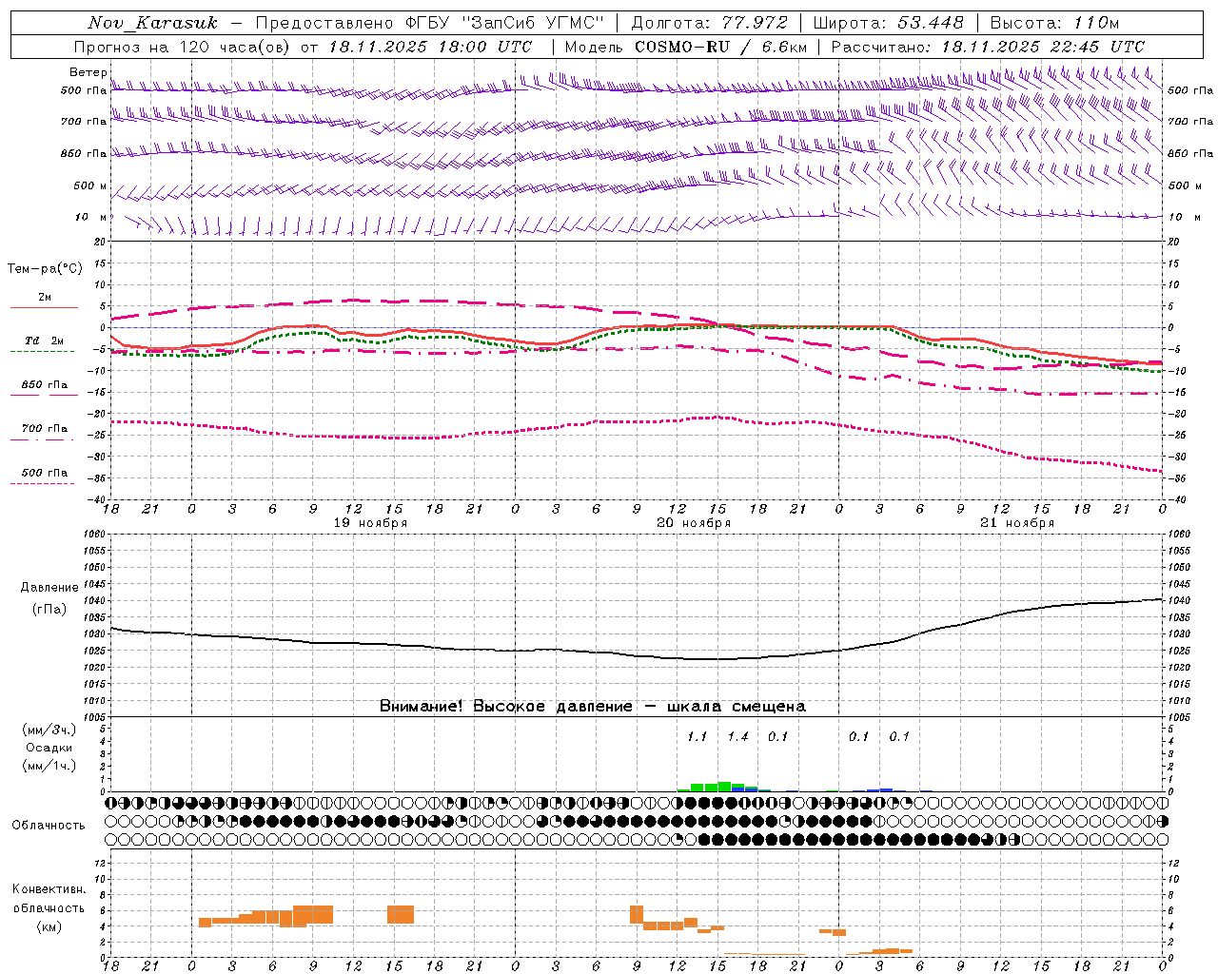The image size is (1218, 974).
Task: Select the "(мм/3ч.)" precipitation unit label
Action: pos(49,730)
